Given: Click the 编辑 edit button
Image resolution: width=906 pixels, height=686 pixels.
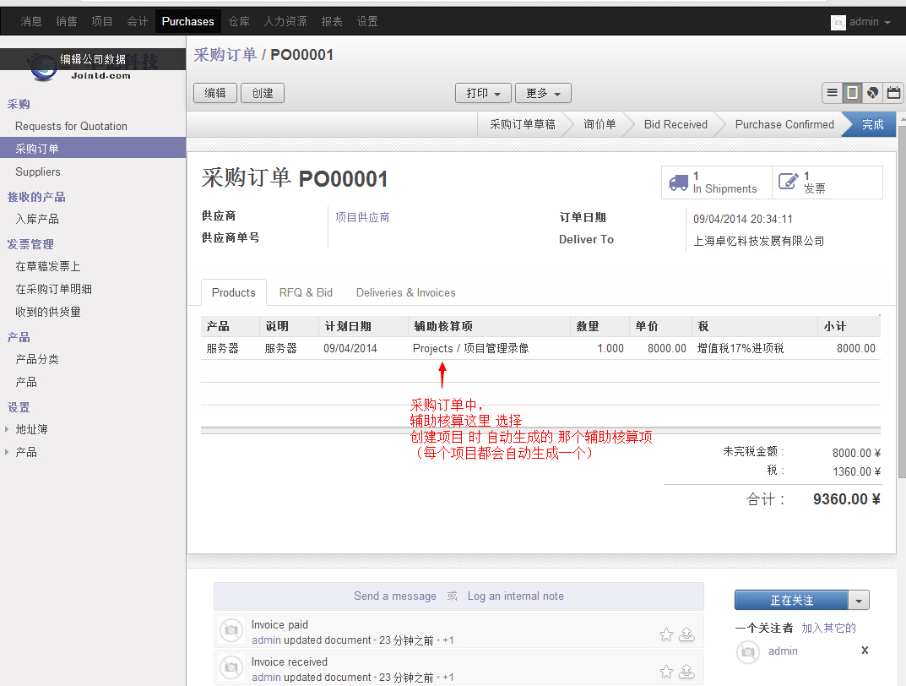Looking at the screenshot, I should (x=215, y=93).
